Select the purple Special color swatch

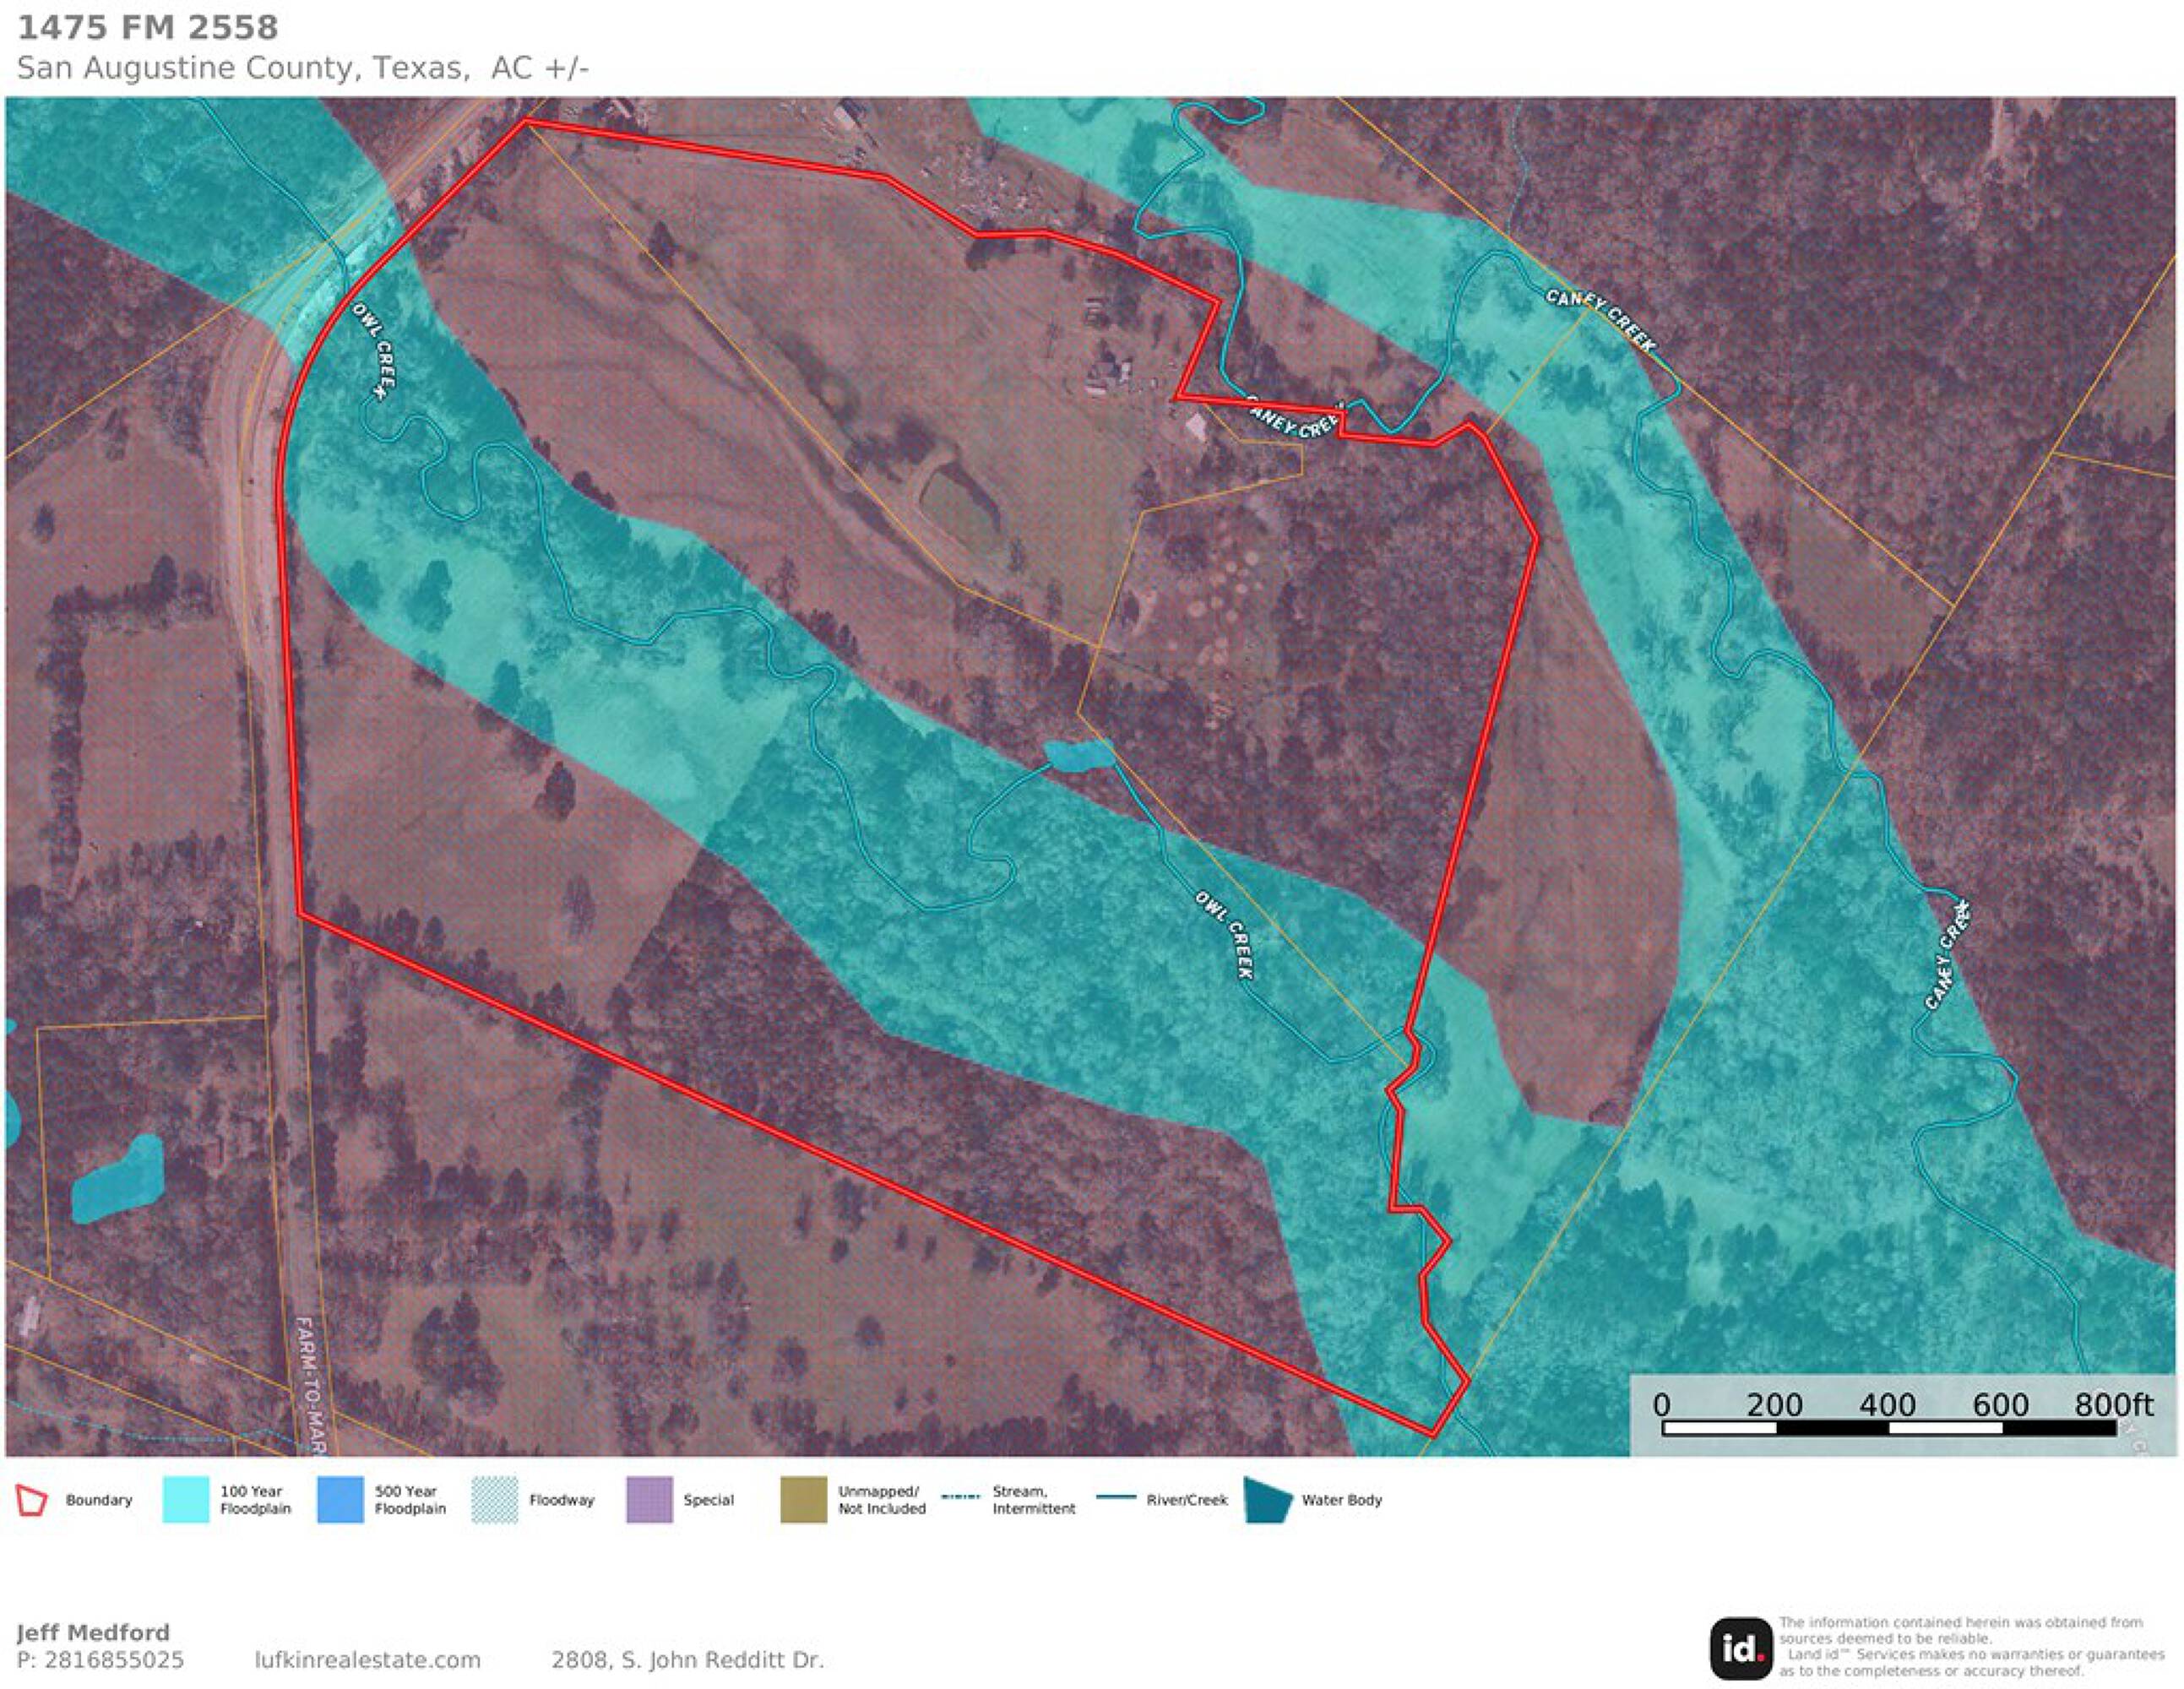click(x=649, y=1500)
